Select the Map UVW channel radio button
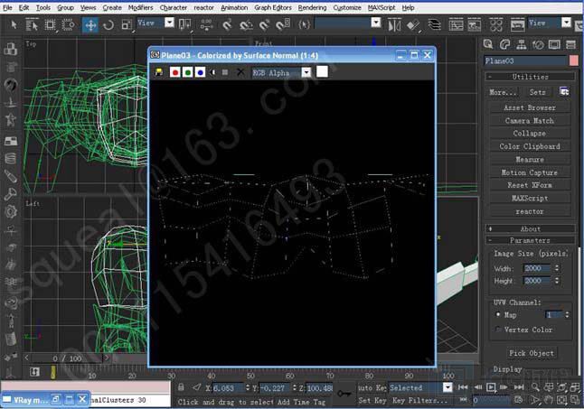Viewport: 584px width, 409px height. point(498,315)
